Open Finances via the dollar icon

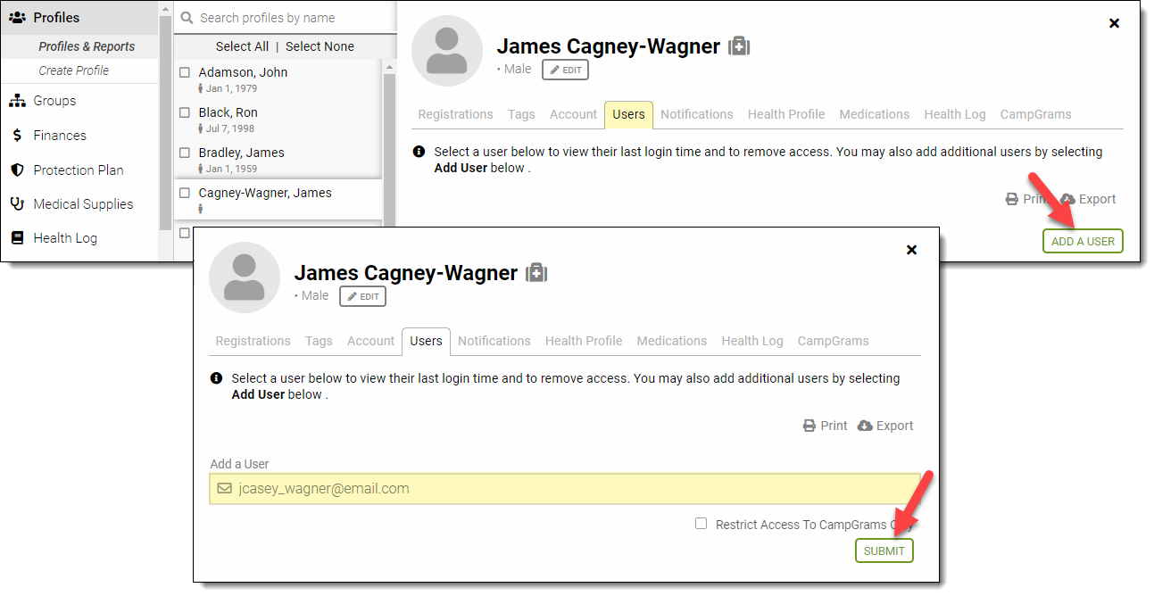pyautogui.click(x=17, y=136)
